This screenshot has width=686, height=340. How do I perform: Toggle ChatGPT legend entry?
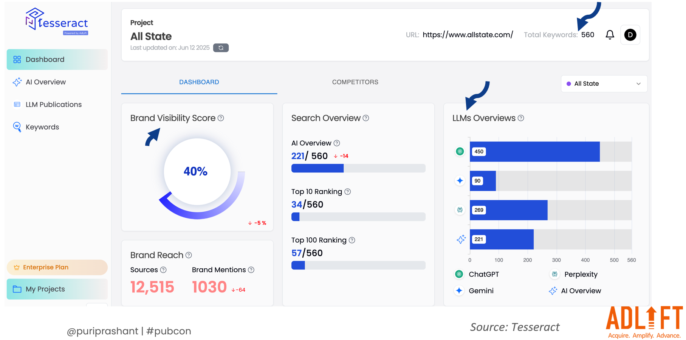pyautogui.click(x=477, y=274)
